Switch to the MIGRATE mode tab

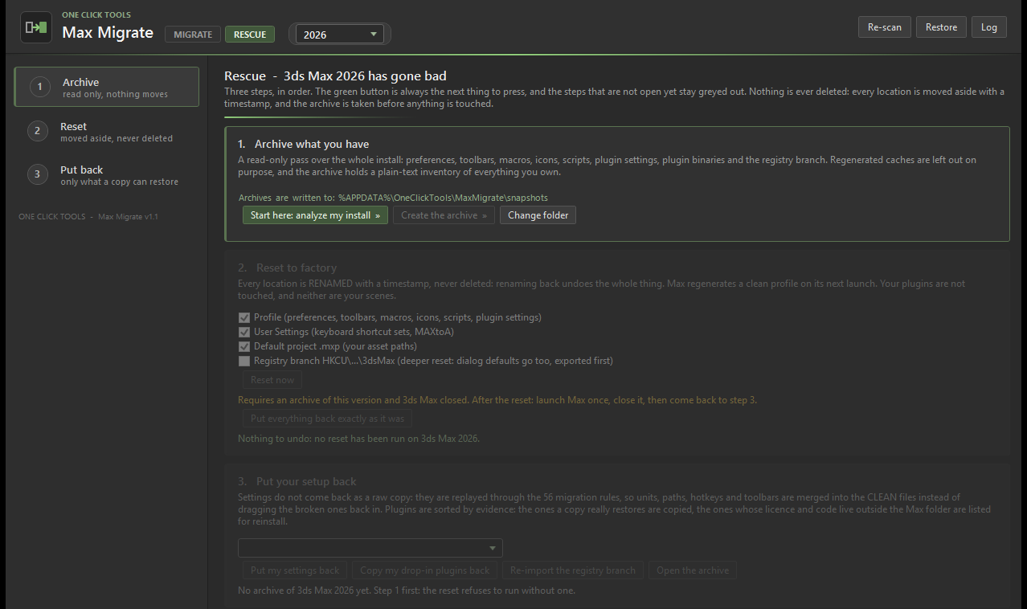click(x=193, y=35)
